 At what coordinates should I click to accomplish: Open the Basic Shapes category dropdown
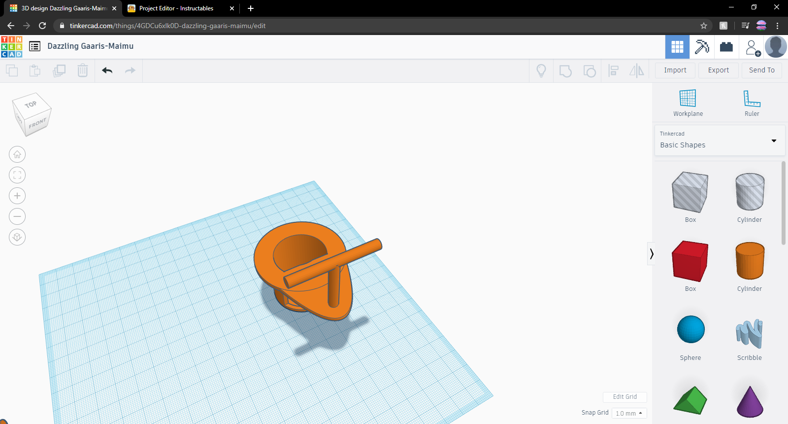[x=720, y=141]
